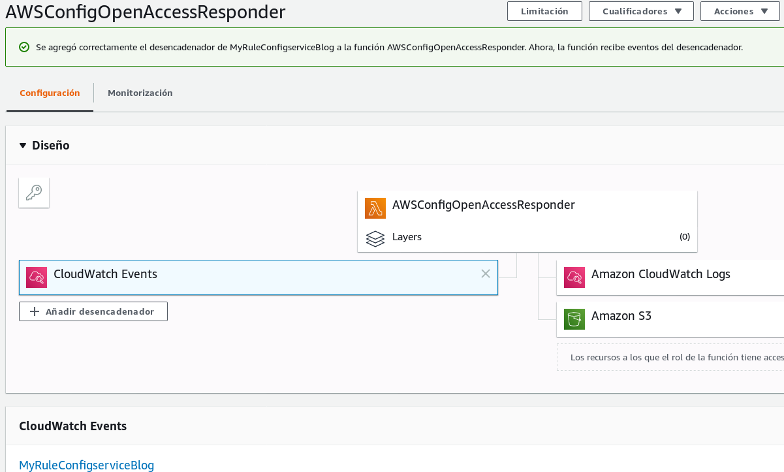Remove the CloudWatch Events trigger with X
Viewport: 784px width, 472px height.
[x=485, y=274]
